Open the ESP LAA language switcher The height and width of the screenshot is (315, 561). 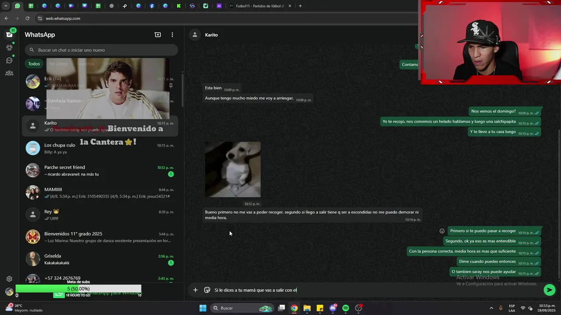point(512,308)
